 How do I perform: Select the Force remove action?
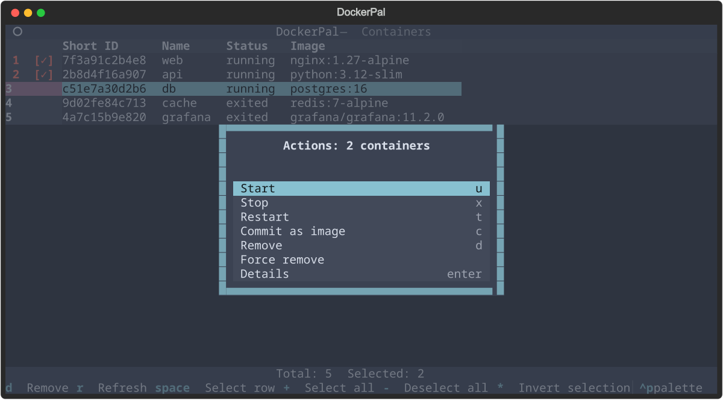coord(361,260)
